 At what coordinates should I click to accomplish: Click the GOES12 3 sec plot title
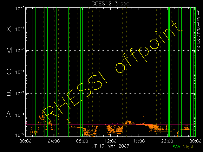(110, 3)
